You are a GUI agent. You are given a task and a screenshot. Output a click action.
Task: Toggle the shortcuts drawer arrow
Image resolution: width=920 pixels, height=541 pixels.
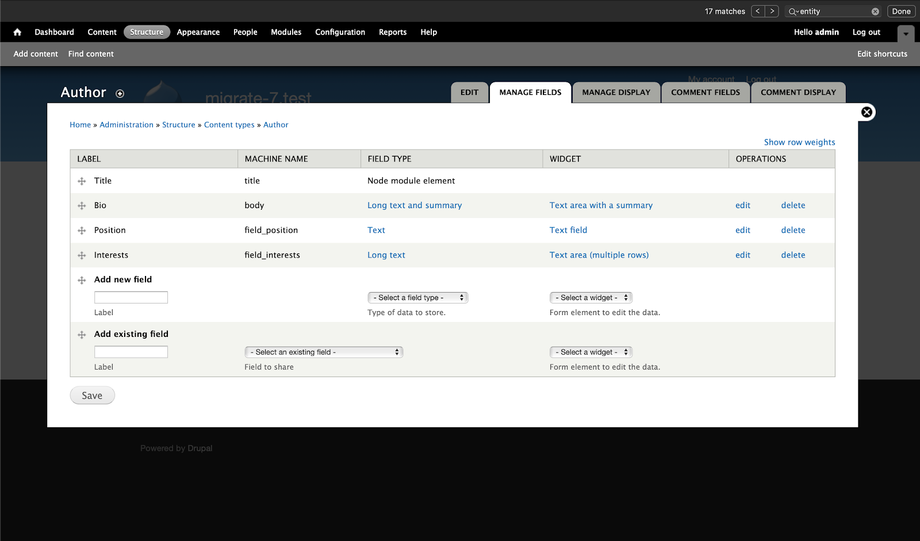point(906,33)
